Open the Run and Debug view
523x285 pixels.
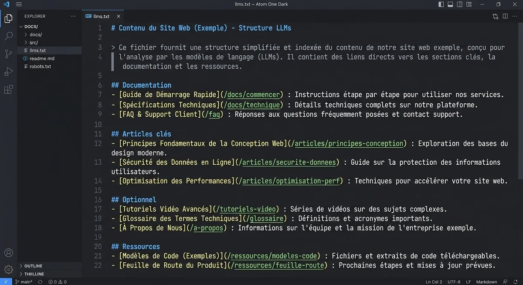coord(8,72)
